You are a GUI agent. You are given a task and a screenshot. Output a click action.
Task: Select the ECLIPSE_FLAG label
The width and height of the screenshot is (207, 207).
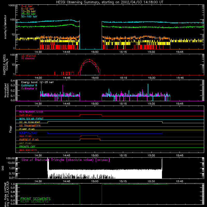(28, 133)
